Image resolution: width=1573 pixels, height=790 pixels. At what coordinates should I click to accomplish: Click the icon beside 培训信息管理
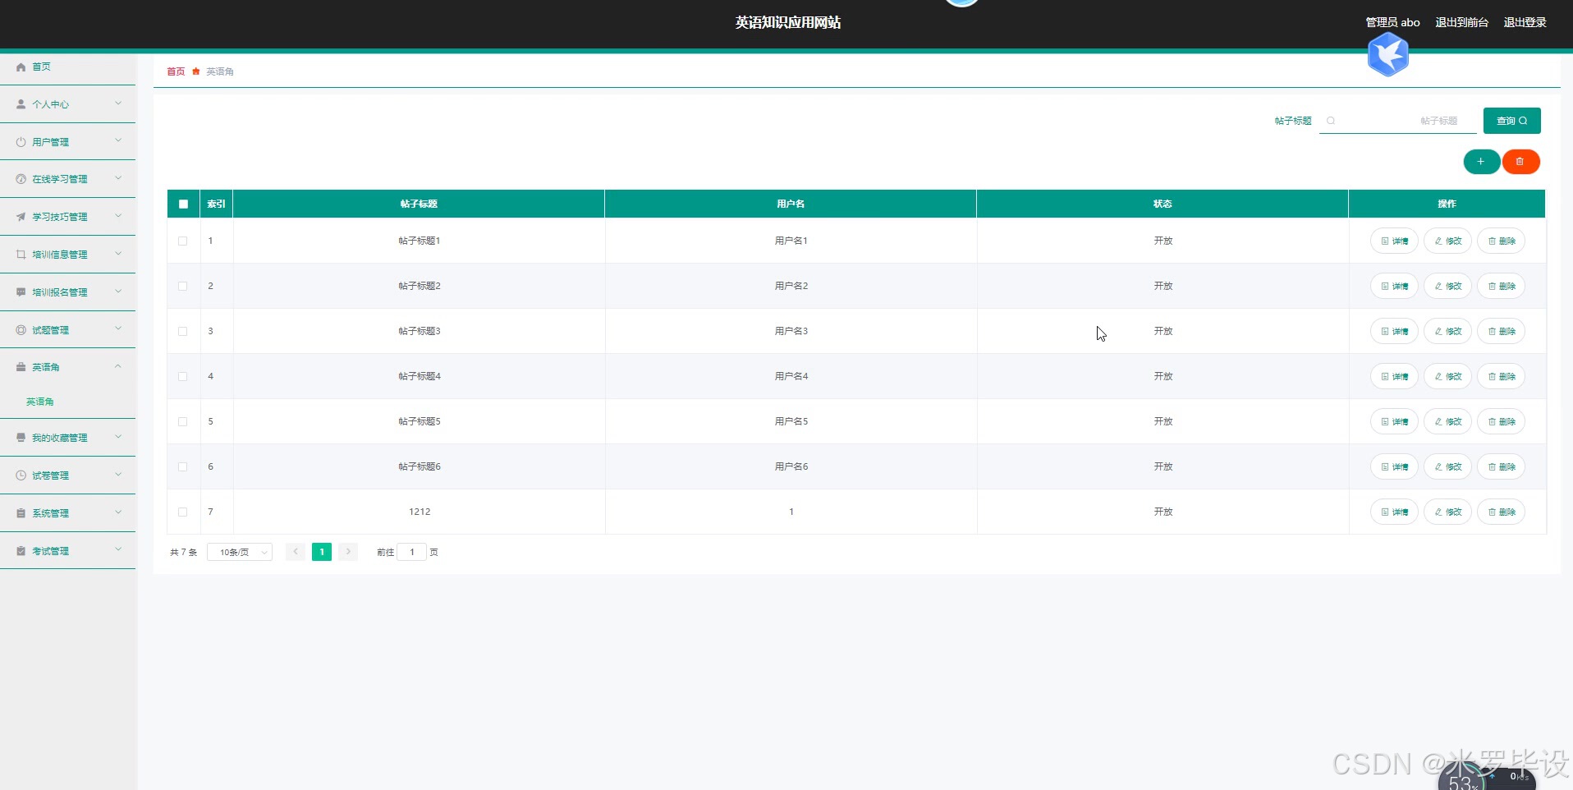pyautogui.click(x=21, y=255)
